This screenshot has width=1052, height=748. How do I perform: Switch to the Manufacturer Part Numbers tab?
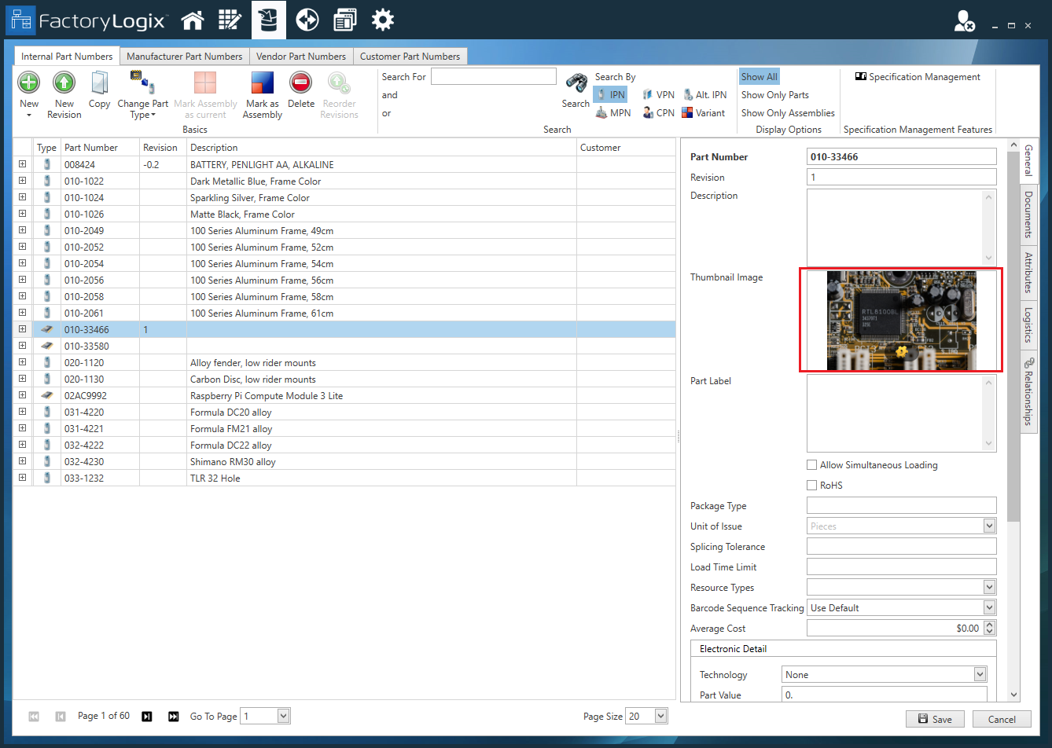click(185, 56)
